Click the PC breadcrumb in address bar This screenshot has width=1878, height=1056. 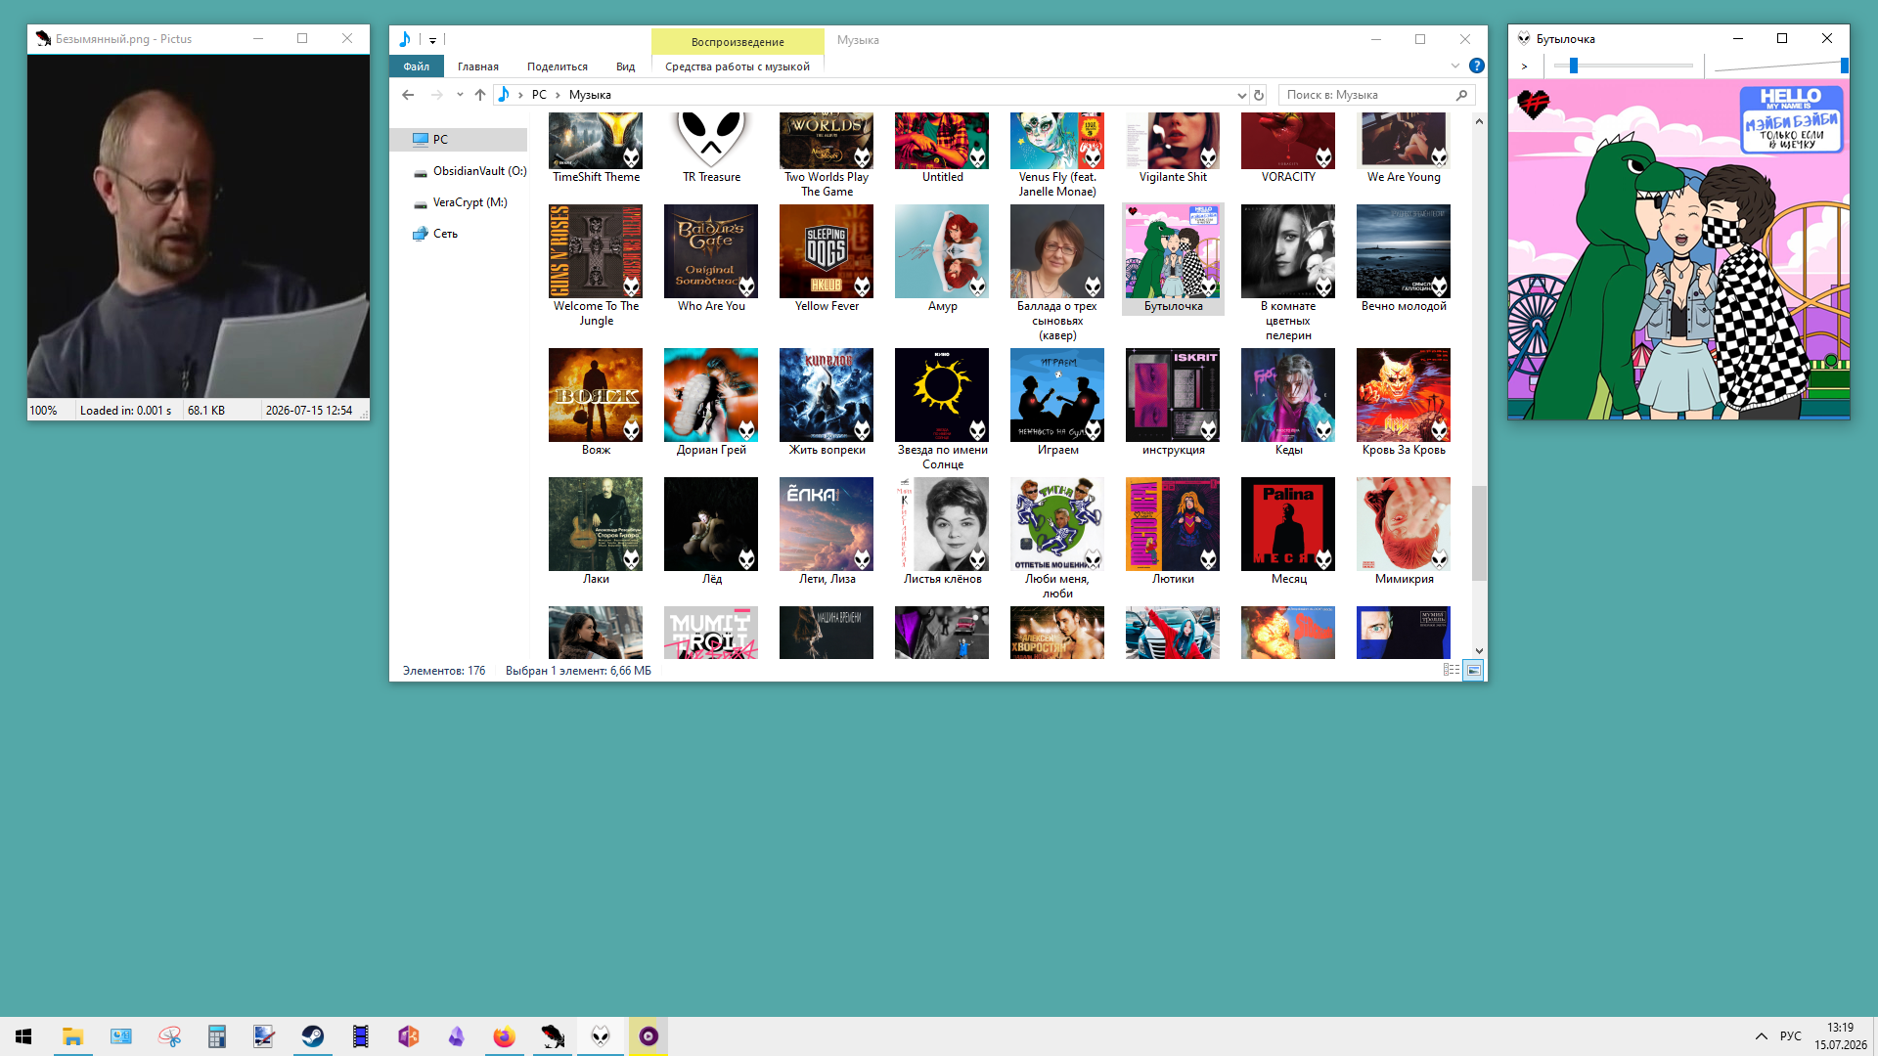(539, 95)
